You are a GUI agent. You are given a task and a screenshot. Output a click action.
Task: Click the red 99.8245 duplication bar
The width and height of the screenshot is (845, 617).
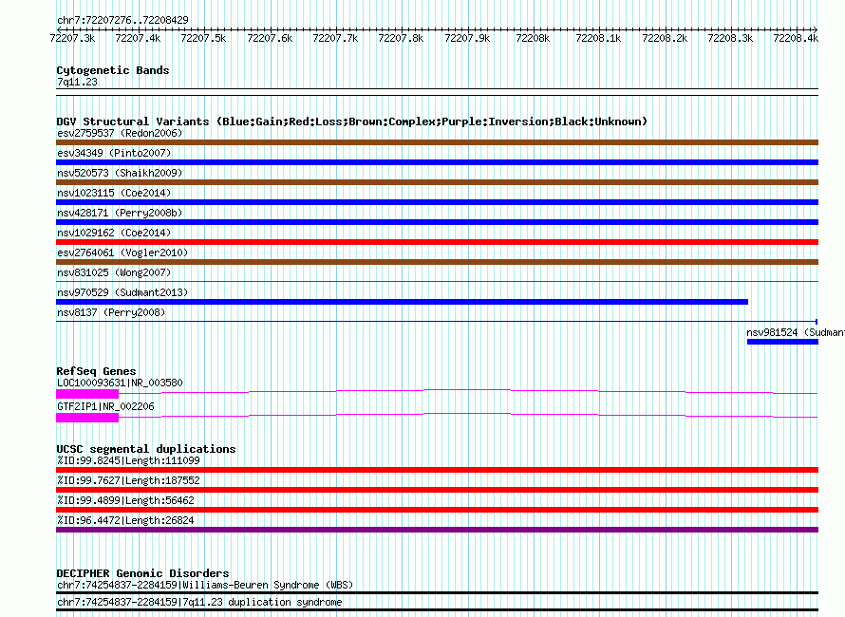coord(437,470)
